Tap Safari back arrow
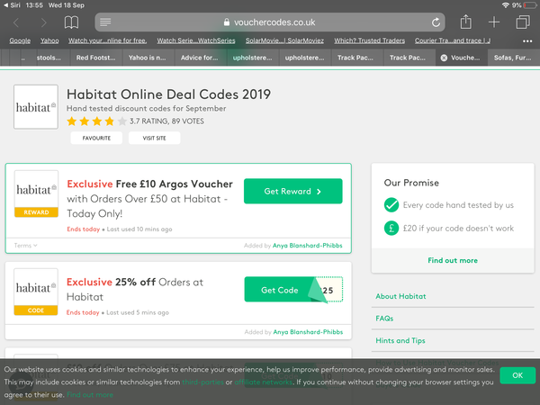540x405 pixels. point(16,22)
